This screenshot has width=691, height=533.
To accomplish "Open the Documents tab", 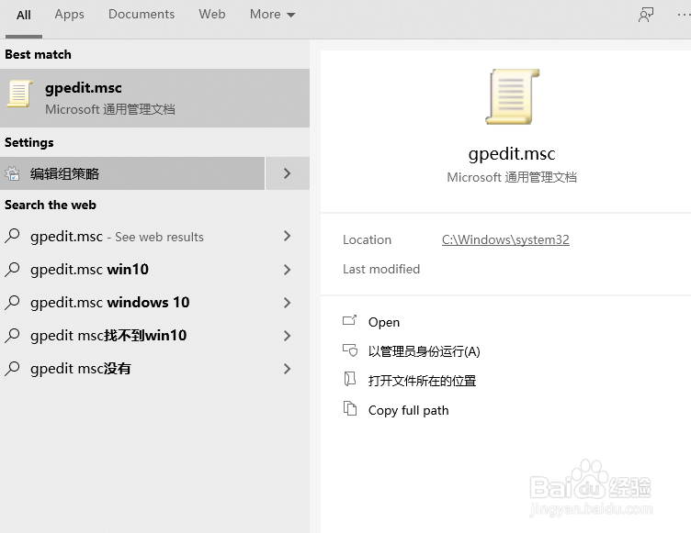I will [x=142, y=14].
